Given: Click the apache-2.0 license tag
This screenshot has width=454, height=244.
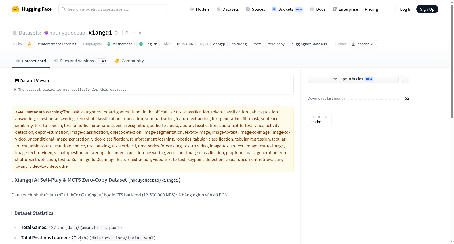Looking at the screenshot, I should pos(364,44).
